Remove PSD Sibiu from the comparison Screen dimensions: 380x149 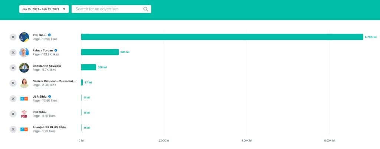pyautogui.click(x=13, y=114)
